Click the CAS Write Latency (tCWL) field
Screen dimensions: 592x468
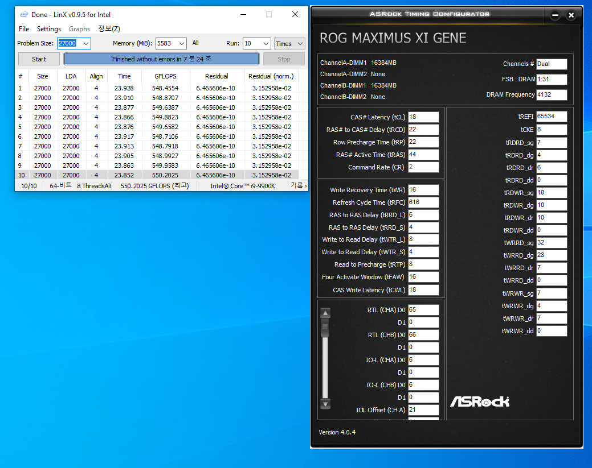click(x=423, y=290)
